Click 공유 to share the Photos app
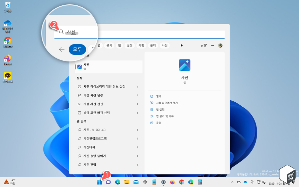Image resolution: width=299 pixels, height=187 pixels. pyautogui.click(x=155, y=123)
